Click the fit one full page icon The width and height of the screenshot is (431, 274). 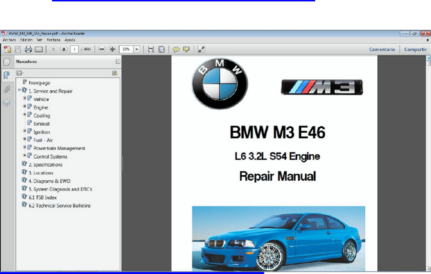point(161,49)
